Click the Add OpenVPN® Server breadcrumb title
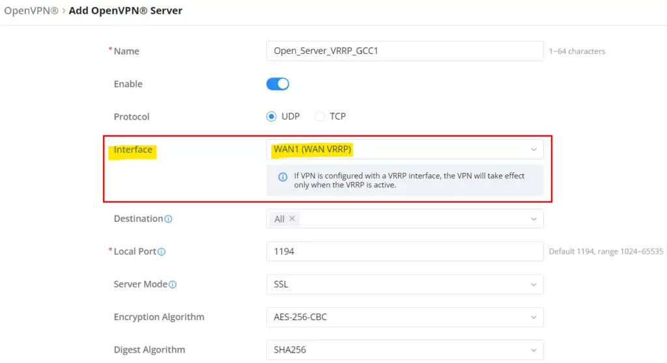 [x=126, y=10]
